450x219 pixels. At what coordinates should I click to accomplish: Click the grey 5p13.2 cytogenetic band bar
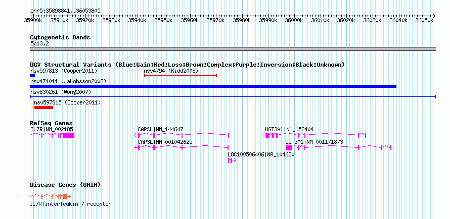pos(233,49)
